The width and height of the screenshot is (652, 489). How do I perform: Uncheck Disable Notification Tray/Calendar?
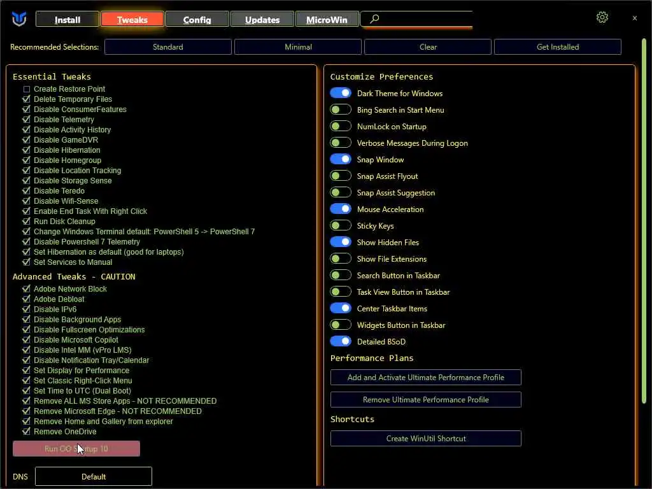[x=27, y=360]
